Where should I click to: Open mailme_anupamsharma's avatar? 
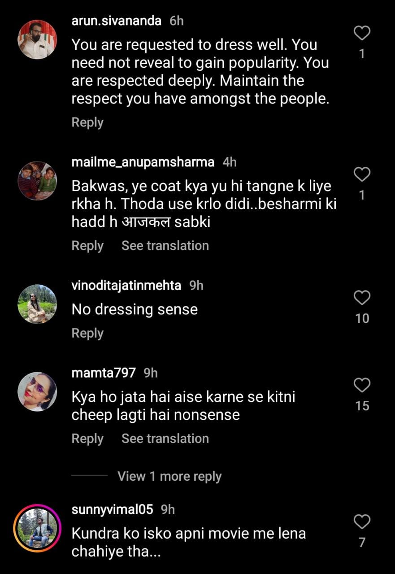37,181
